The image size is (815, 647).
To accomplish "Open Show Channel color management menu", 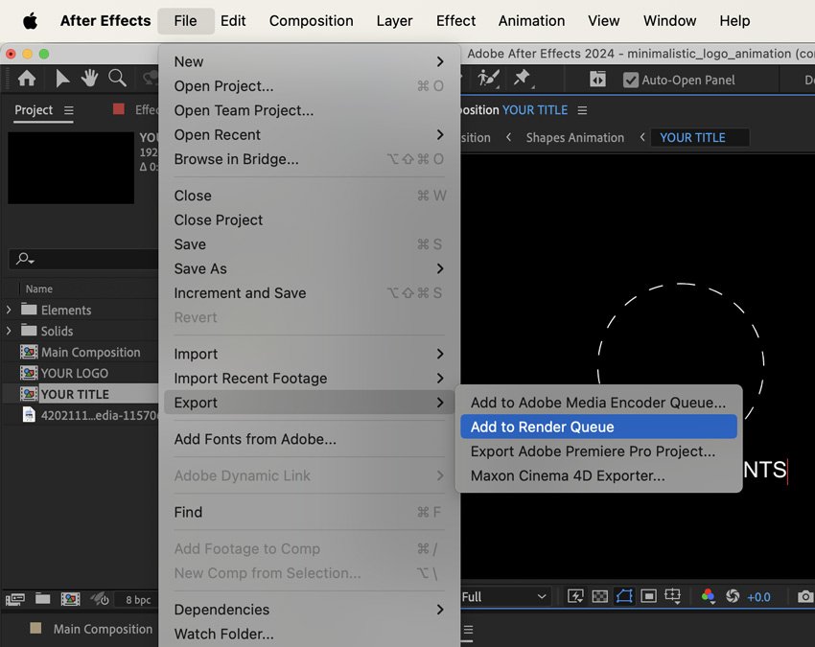I will 708,596.
